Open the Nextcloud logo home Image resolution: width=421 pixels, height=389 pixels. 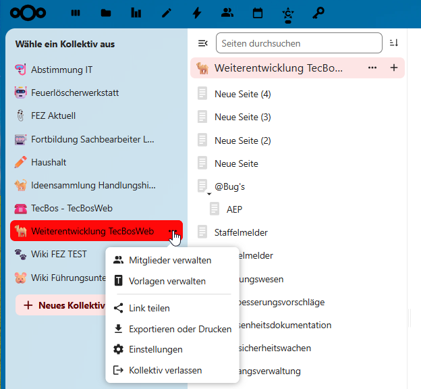tap(28, 13)
